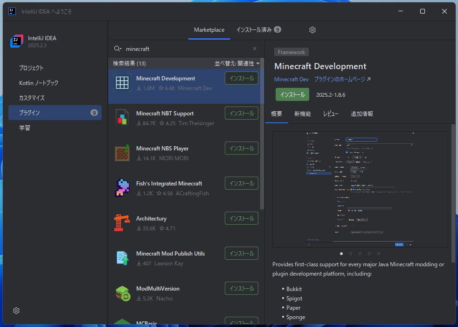Switch to the レビュー tab
Screen dimensions: 458x327
point(331,114)
